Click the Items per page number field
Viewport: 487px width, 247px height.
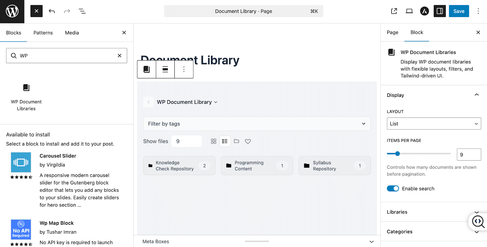[x=469, y=155]
